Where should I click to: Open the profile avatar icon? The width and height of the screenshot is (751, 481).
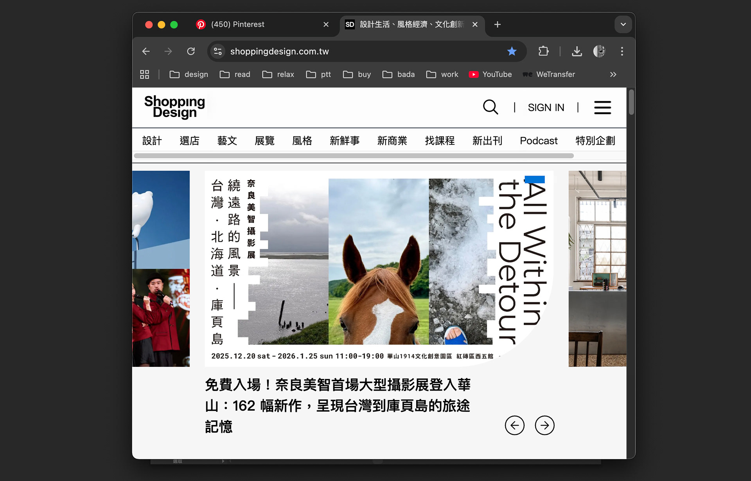click(x=599, y=51)
